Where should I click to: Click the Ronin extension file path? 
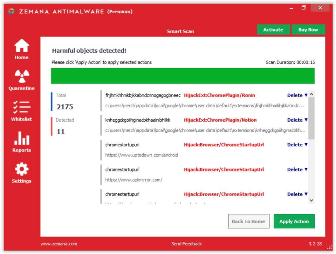click(204, 106)
